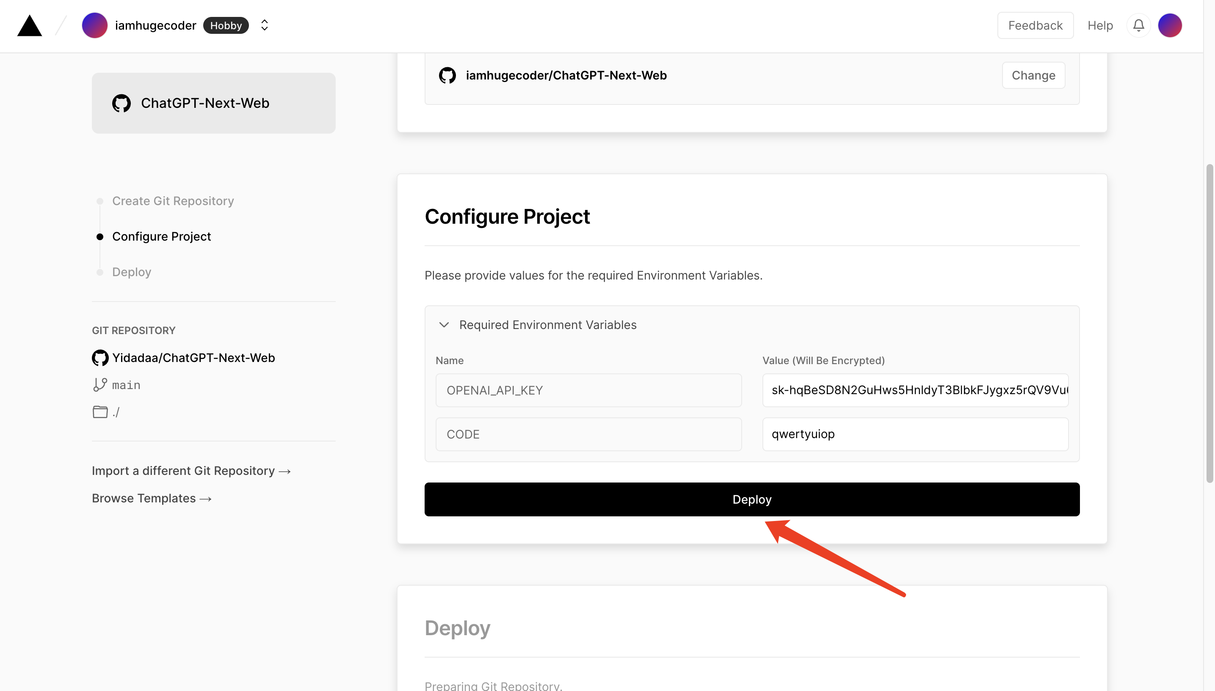Screen dimensions: 1215x691
Task: Select Create Git Repository step
Action: click(x=173, y=201)
